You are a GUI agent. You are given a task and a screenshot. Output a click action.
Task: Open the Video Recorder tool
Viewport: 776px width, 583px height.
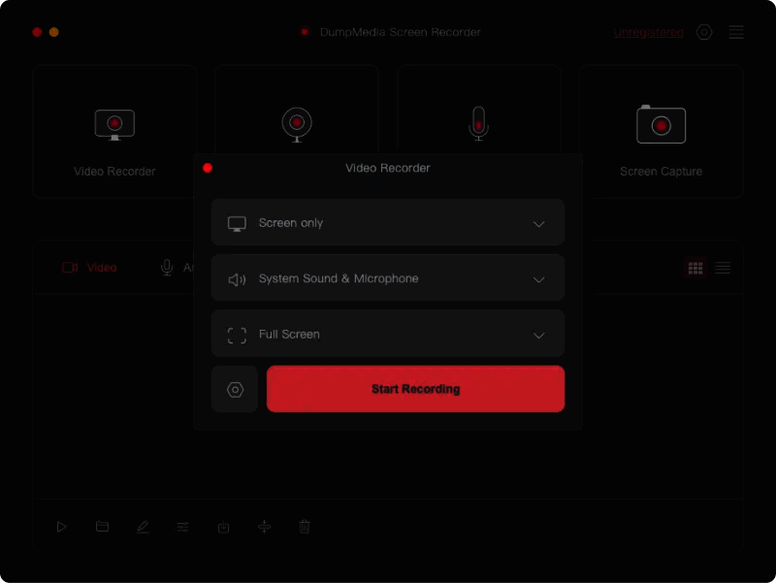tap(114, 131)
